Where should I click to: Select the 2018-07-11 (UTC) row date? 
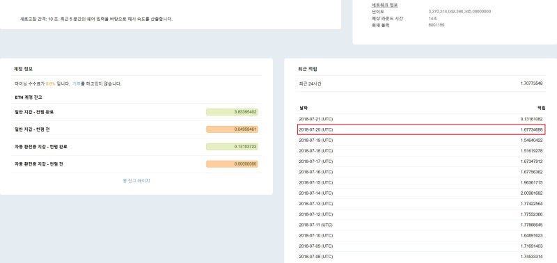pyautogui.click(x=316, y=225)
